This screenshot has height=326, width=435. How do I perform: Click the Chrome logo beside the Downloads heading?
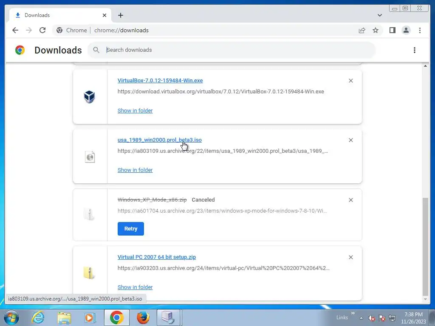[x=20, y=50]
